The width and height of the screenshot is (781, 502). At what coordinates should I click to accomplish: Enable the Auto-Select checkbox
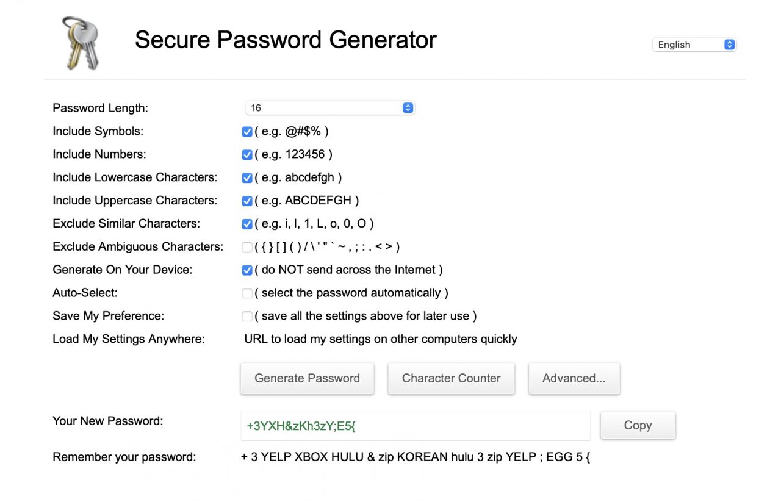click(247, 293)
